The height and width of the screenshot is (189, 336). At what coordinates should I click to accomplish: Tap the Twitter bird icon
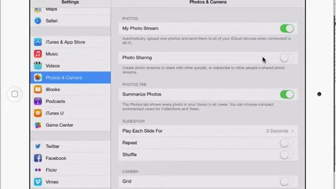(x=38, y=146)
